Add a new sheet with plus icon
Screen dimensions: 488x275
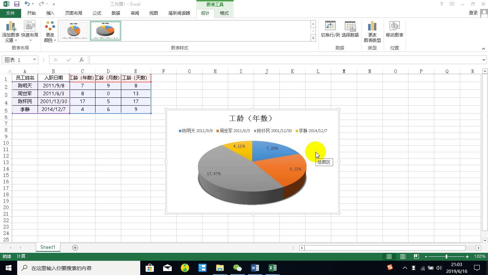tap(75, 247)
